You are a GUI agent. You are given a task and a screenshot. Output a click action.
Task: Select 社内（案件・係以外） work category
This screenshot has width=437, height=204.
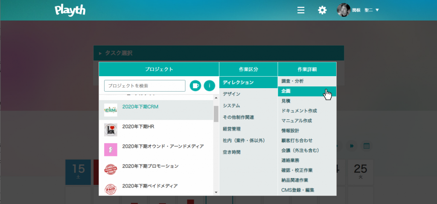tap(248, 141)
